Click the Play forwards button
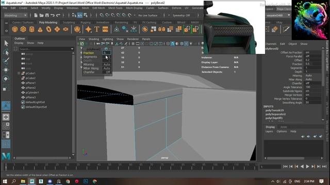The height and width of the screenshot is (185, 330). (x=307, y=166)
